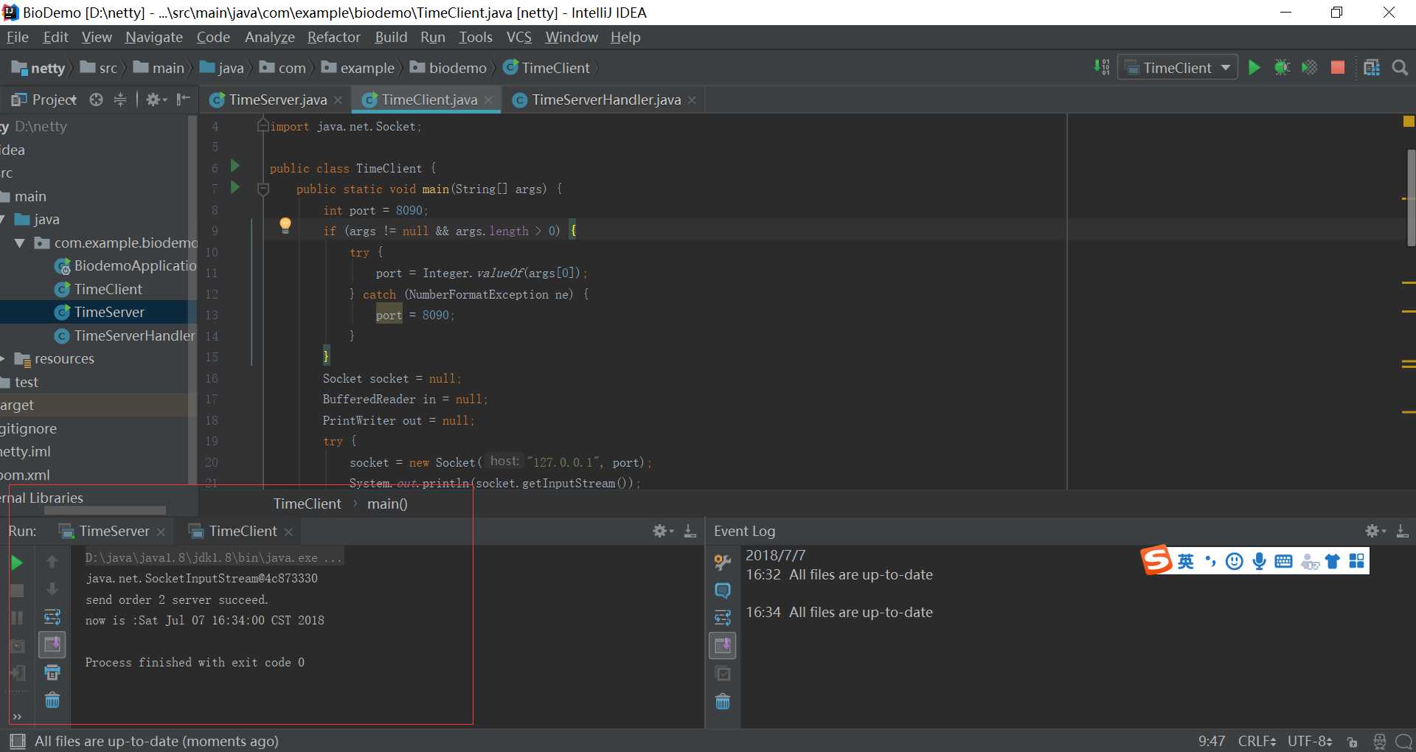Image resolution: width=1416 pixels, height=752 pixels.
Task: Toggle scroll to end in Event Log
Action: click(x=723, y=646)
